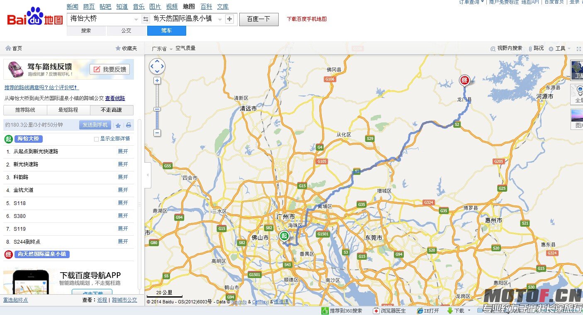
Task: Add a waypoint with the plus icon
Action: click(x=229, y=19)
